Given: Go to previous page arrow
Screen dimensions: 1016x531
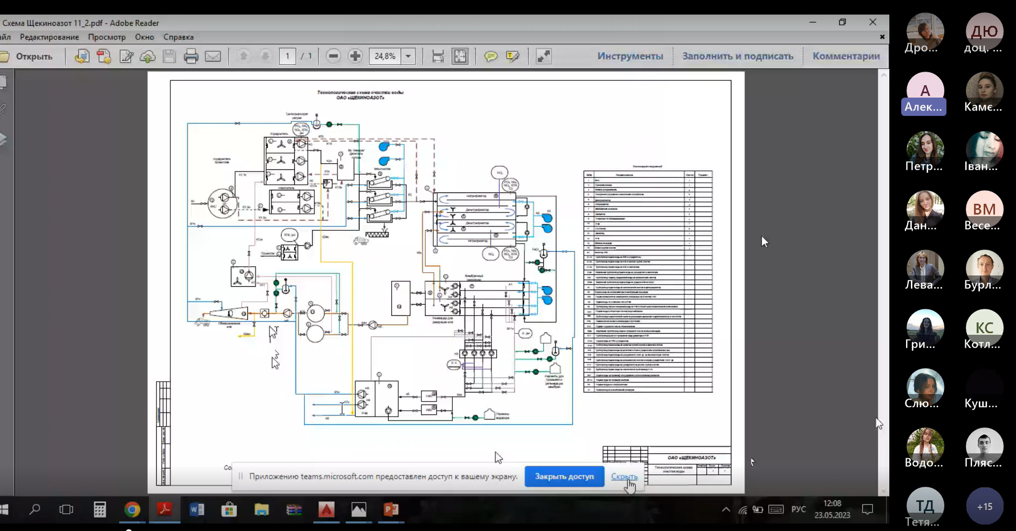Looking at the screenshot, I should click(244, 56).
